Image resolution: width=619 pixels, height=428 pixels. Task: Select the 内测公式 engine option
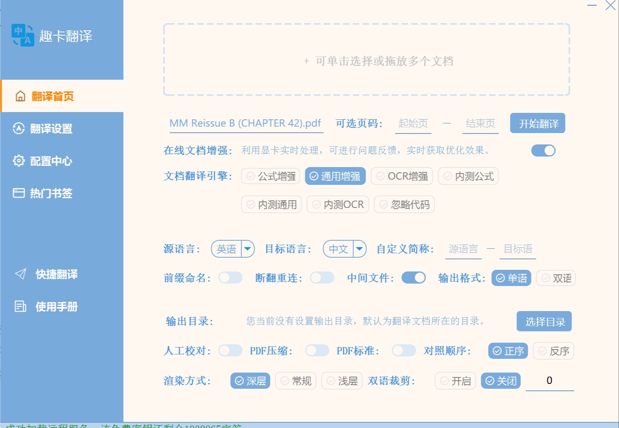point(468,176)
